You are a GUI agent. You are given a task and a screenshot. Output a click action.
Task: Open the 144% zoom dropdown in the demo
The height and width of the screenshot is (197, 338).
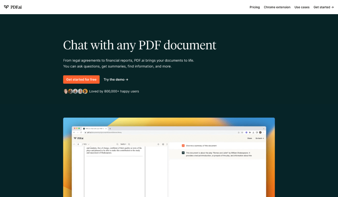pyautogui.click(x=123, y=144)
